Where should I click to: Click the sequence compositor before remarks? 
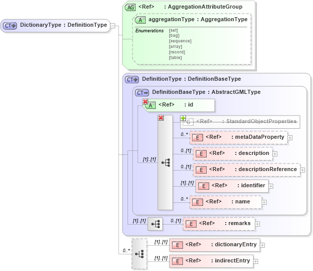155,224
